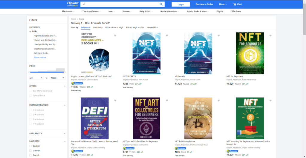Open Become a Seller link
Viewport: 306px width, 158px height.
204,4
